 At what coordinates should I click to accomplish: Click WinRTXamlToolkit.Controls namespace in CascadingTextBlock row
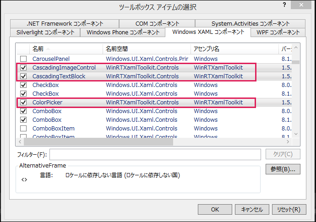pyautogui.click(x=142, y=76)
